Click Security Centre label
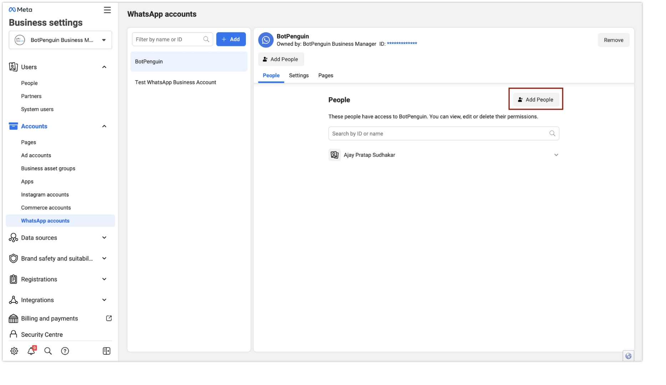Image resolution: width=666 pixels, height=385 pixels. [42, 335]
